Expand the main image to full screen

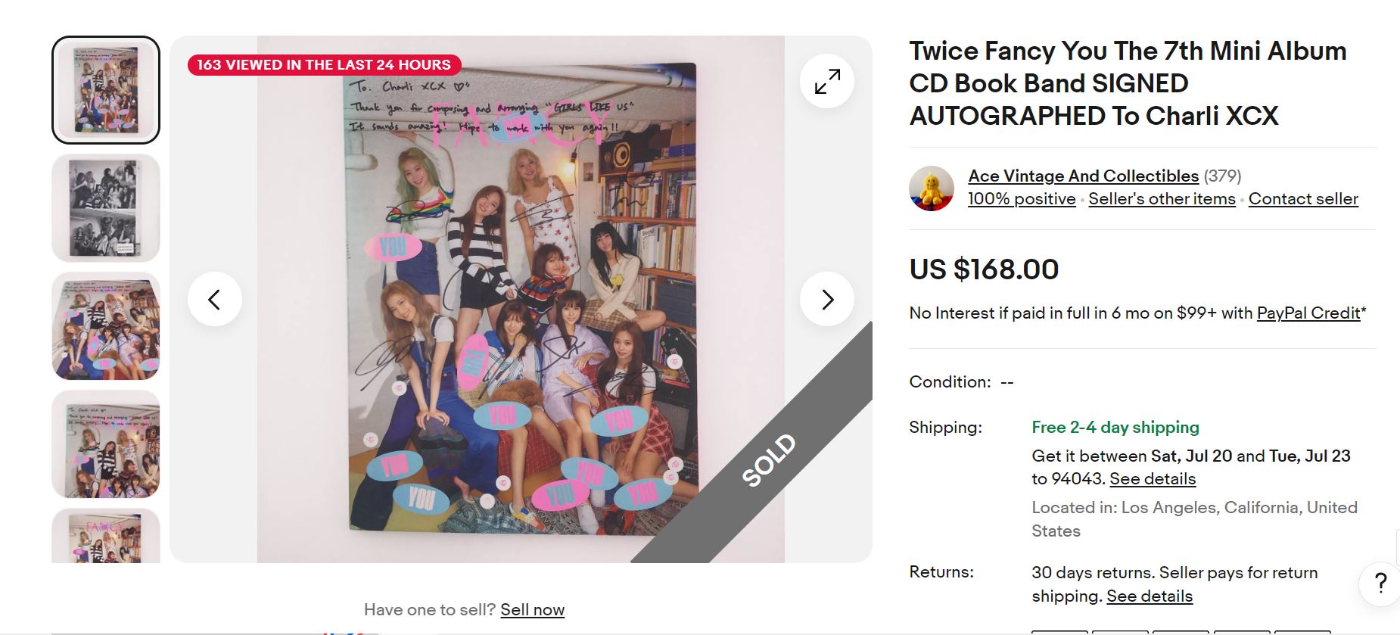pos(826,81)
